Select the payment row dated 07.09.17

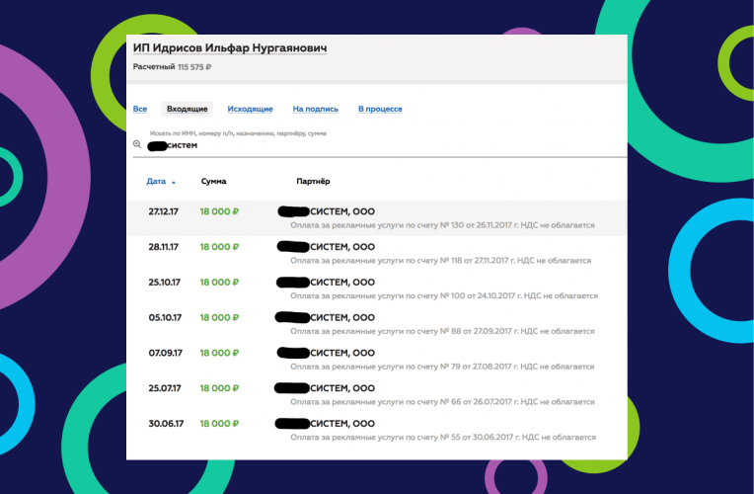click(x=377, y=360)
